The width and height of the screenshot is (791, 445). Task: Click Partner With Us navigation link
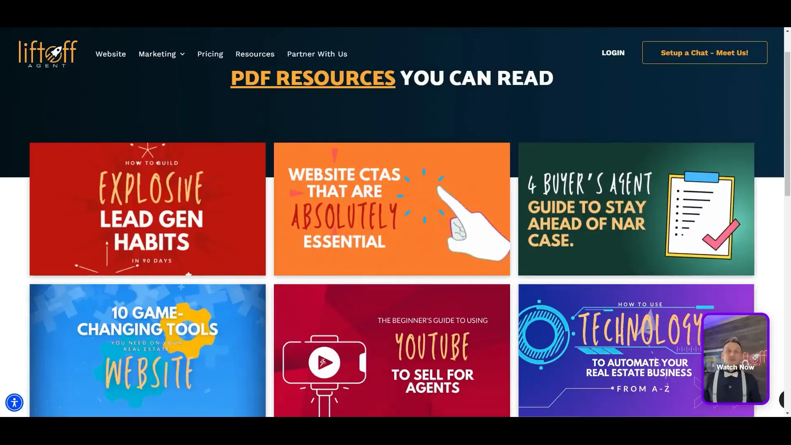317,53
